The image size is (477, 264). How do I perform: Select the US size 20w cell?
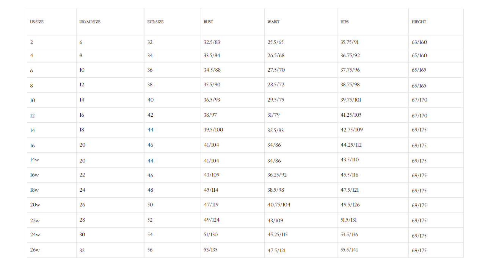tap(35, 205)
